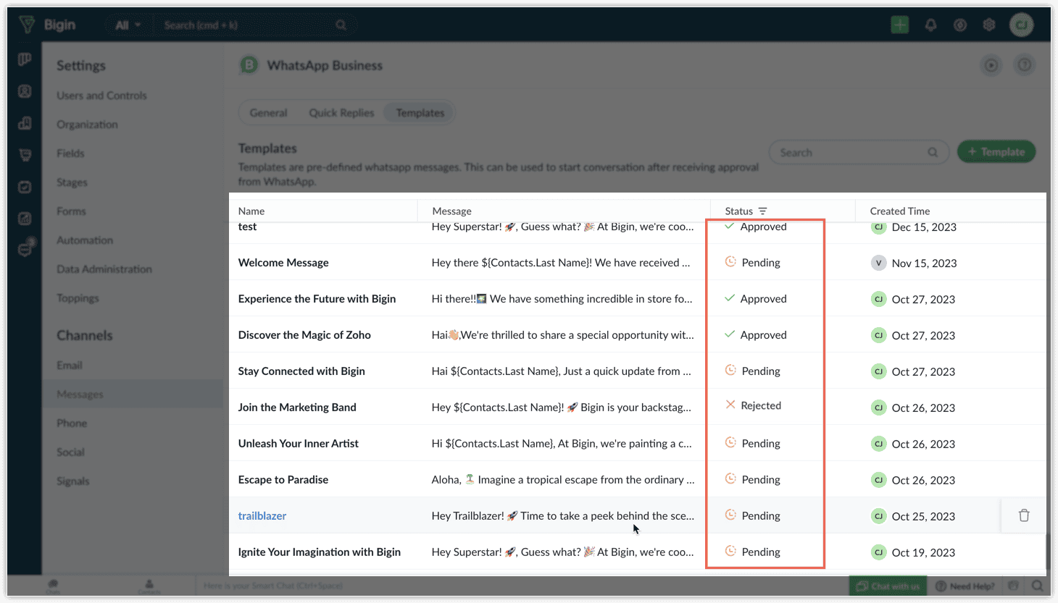This screenshot has width=1058, height=603.
Task: Open the settings gear icon
Action: tap(989, 25)
